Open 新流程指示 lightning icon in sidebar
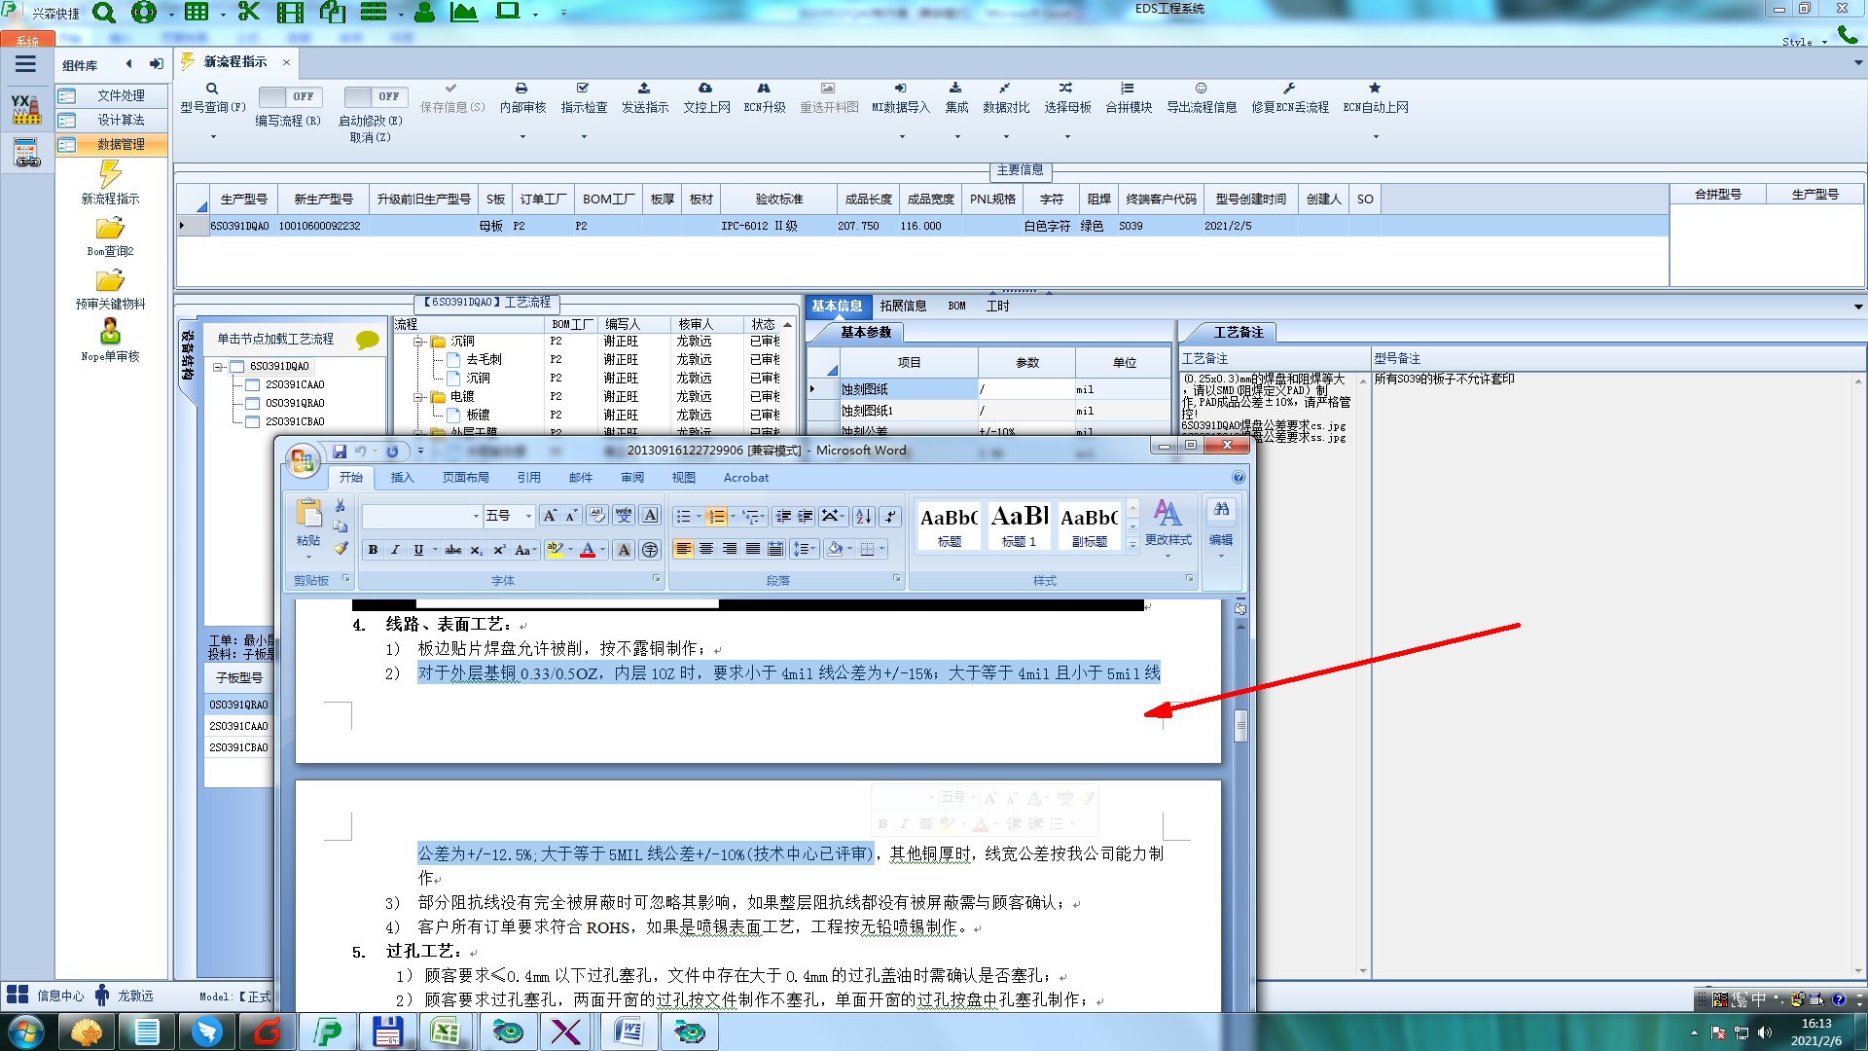 (110, 175)
